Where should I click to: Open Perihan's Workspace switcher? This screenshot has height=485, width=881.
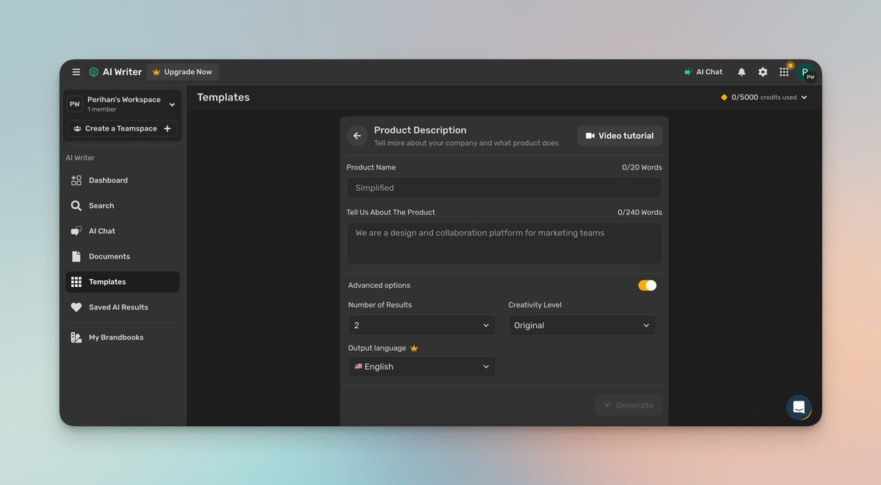(121, 103)
